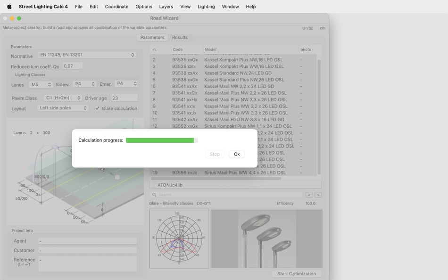Open the Sidew. class P4 dropdown
The image size is (448, 280).
(x=84, y=84)
